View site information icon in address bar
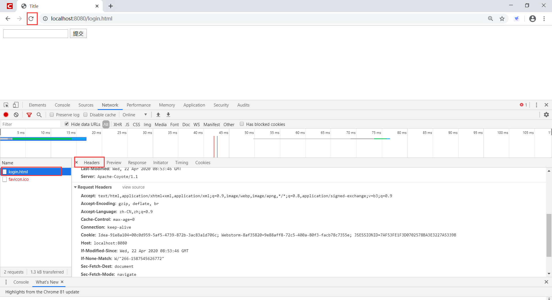The image size is (552, 300). pos(45,19)
